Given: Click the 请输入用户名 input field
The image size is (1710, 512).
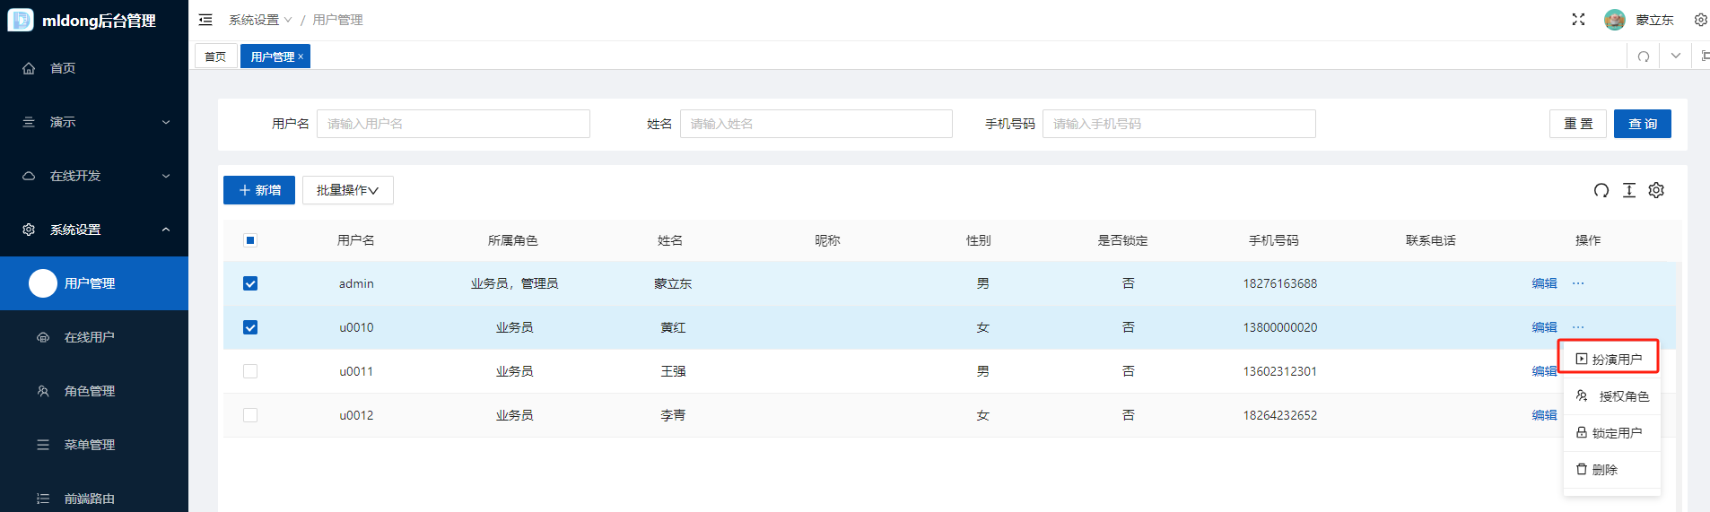Looking at the screenshot, I should [x=453, y=124].
